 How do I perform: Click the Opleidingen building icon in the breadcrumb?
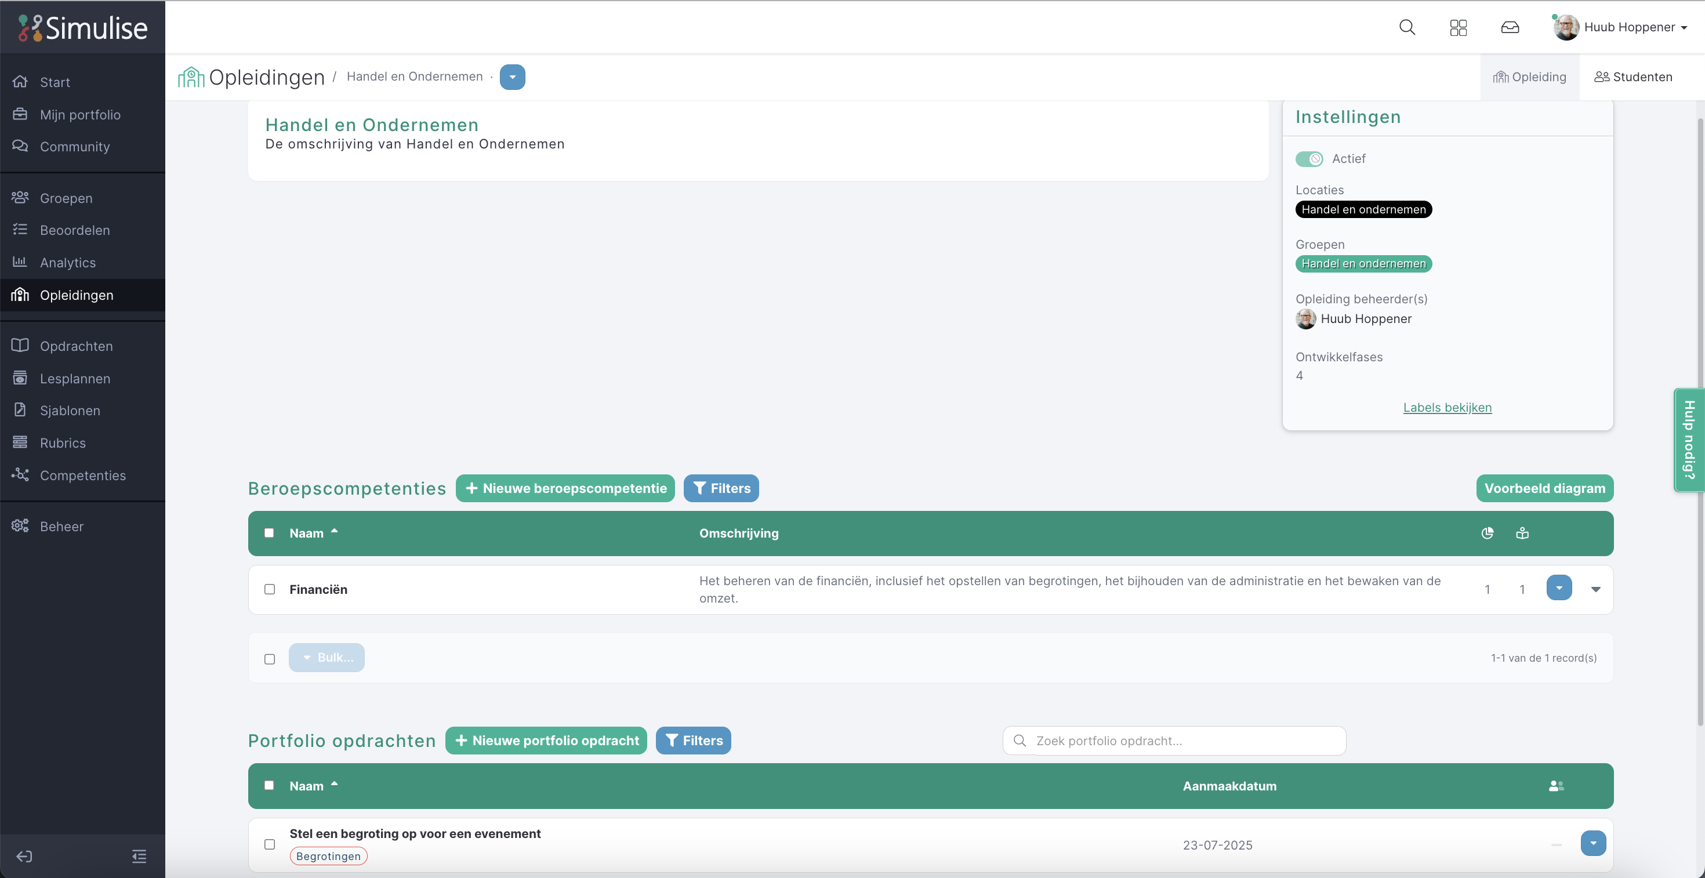(191, 77)
